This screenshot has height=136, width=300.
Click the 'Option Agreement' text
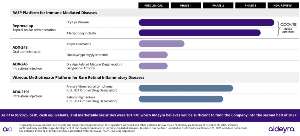click(288, 30)
